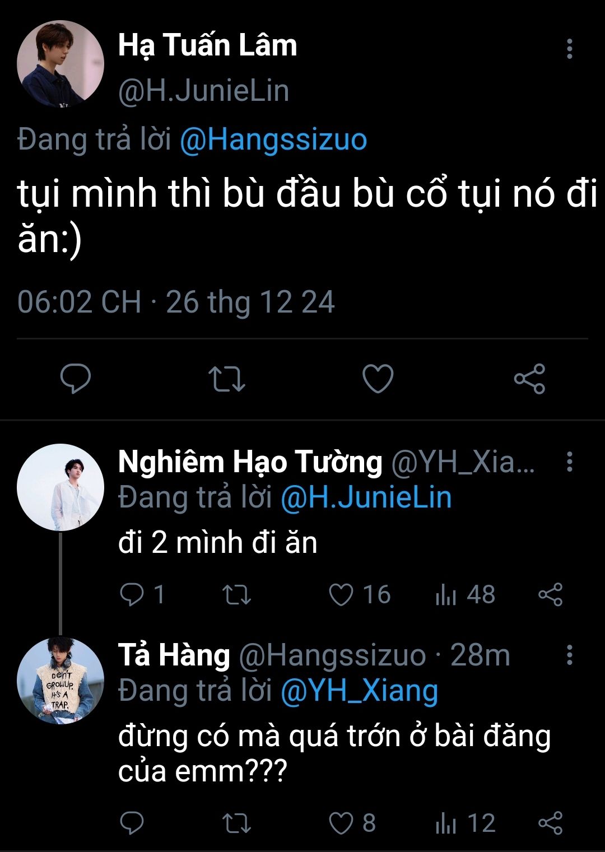Like Tả Hàng's reply with 8 likes
Viewport: 605px width, 852px height.
click(341, 823)
